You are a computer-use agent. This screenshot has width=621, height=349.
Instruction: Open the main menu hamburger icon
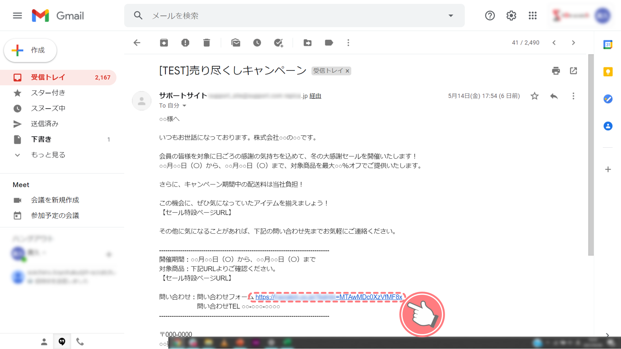(x=17, y=16)
